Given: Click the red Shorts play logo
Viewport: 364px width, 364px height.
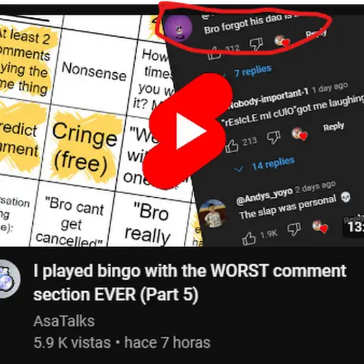Looking at the screenshot, I should click(188, 131).
